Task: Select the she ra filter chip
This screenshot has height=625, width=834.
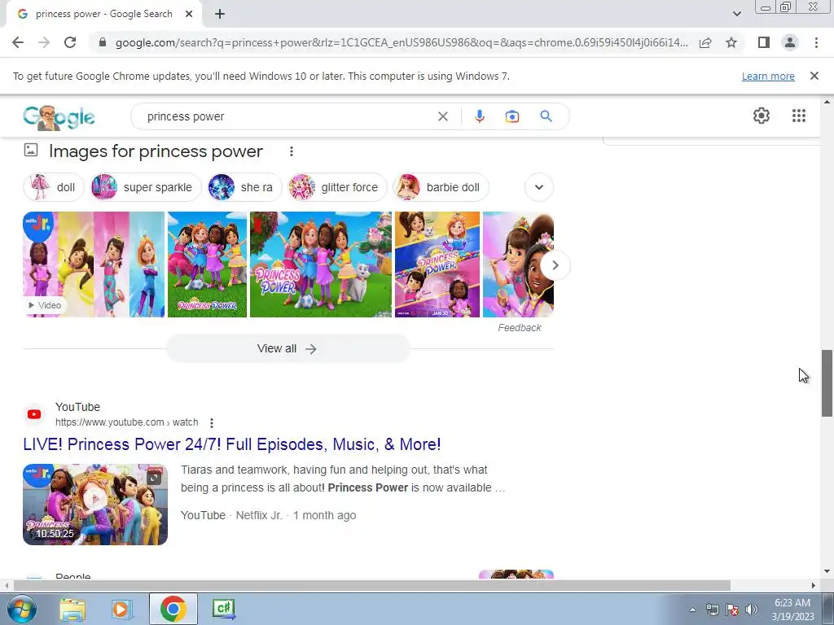Action: pyautogui.click(x=244, y=187)
